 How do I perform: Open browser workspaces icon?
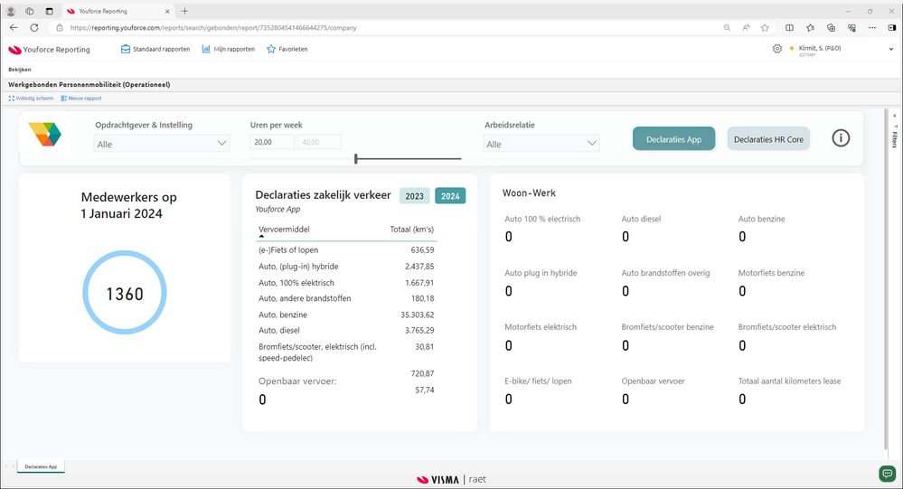[29, 11]
